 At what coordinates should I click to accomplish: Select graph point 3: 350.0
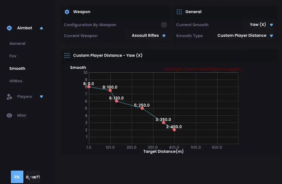click(164, 123)
